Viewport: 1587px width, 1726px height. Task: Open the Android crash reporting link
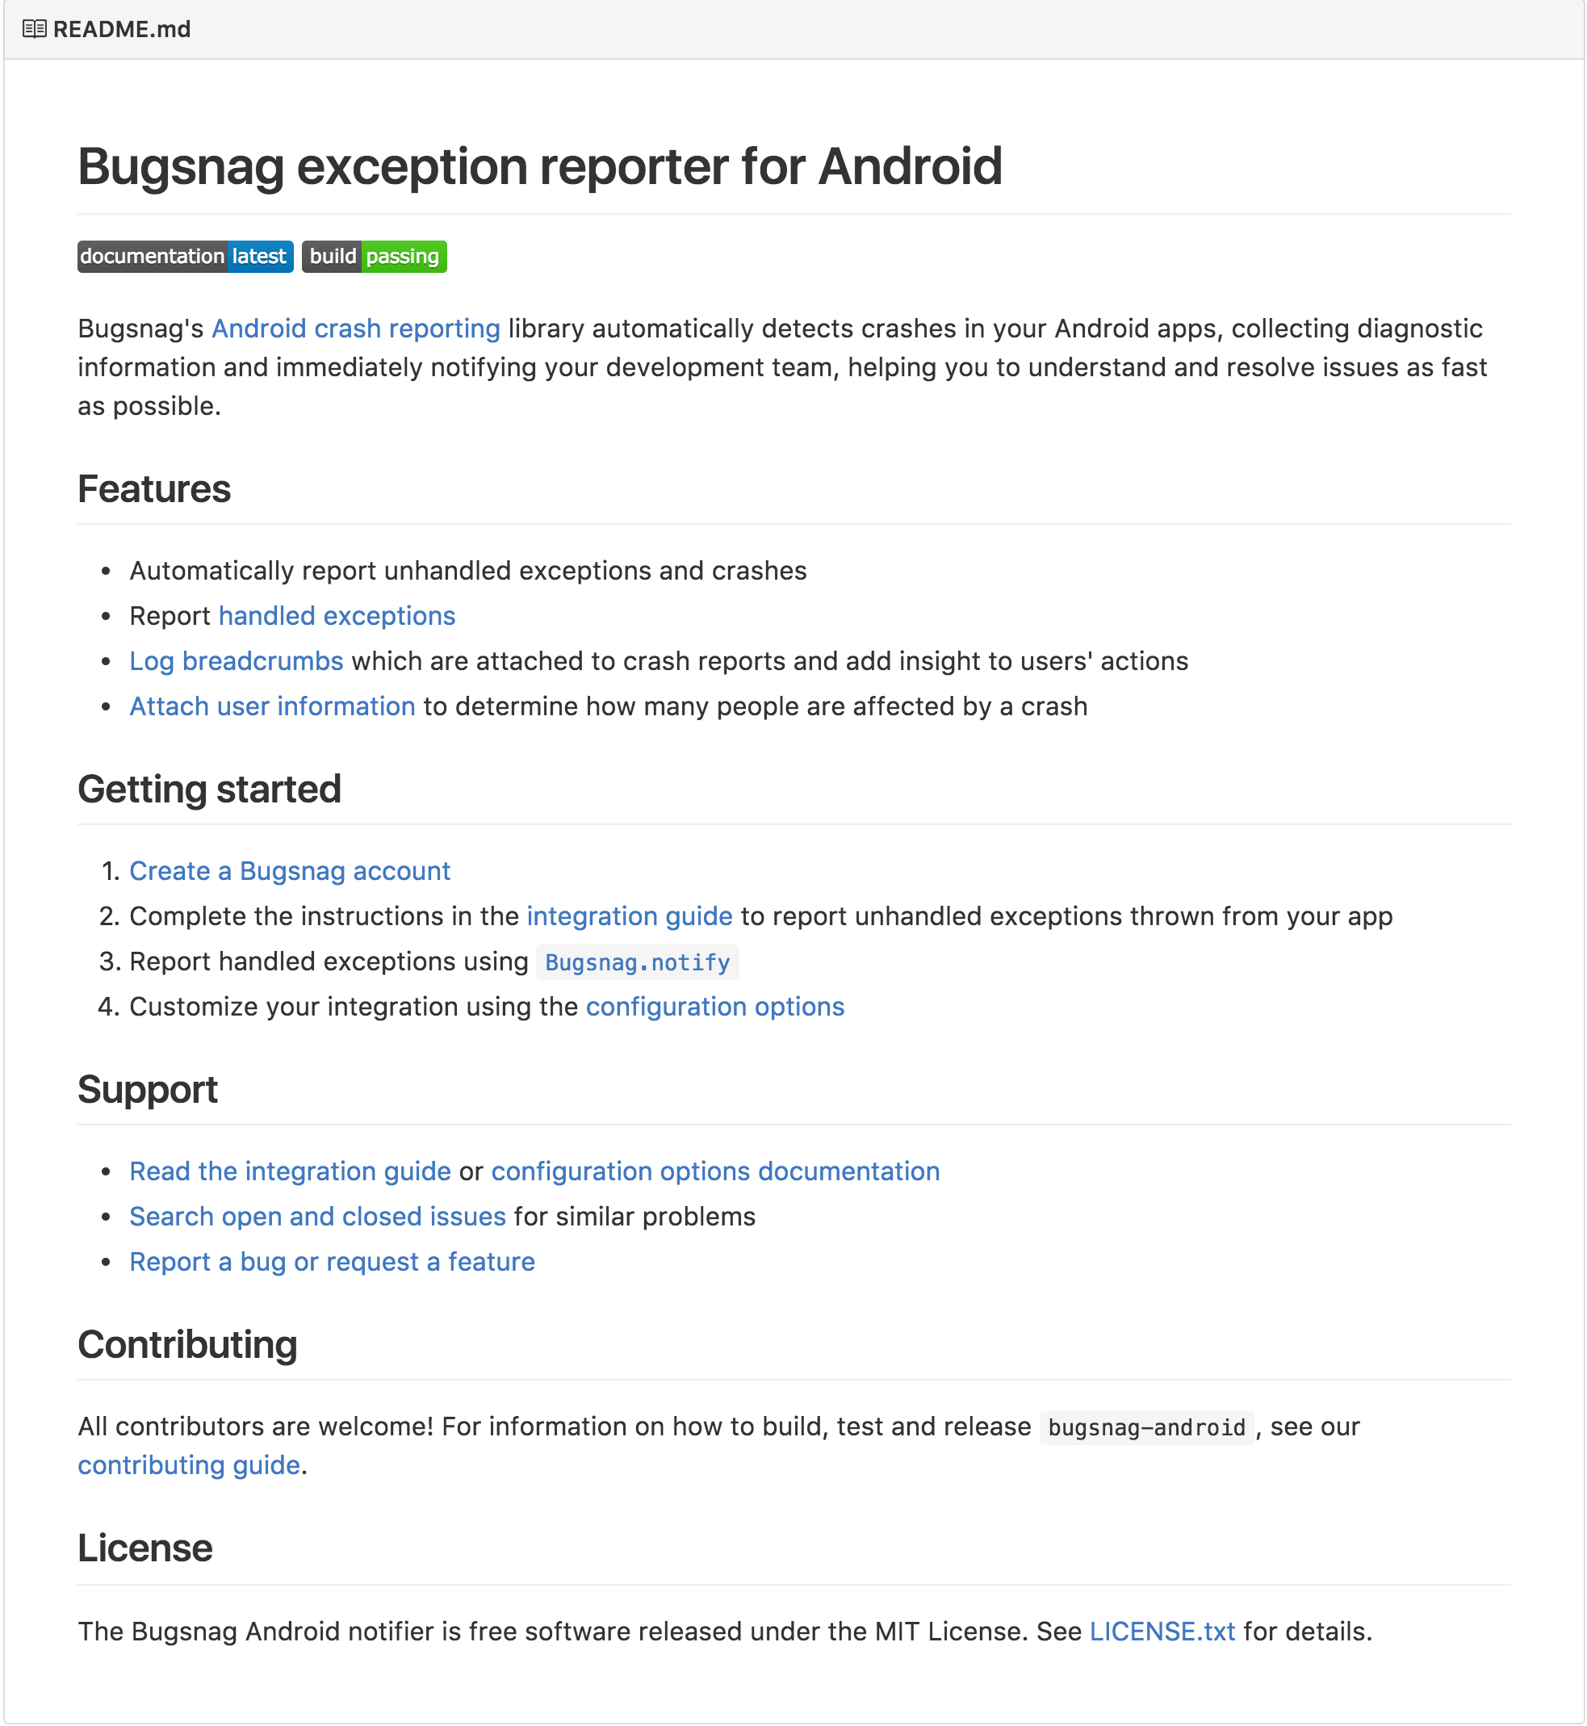coord(354,328)
